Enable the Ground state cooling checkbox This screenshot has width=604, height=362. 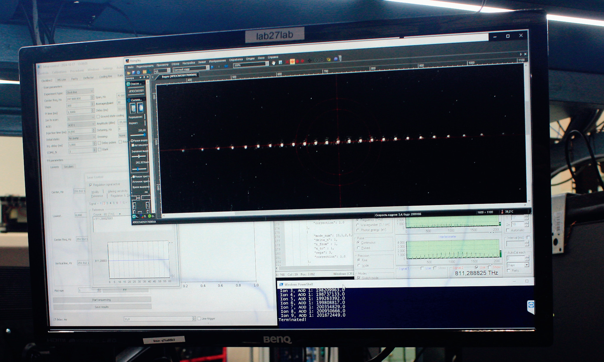coord(98,117)
